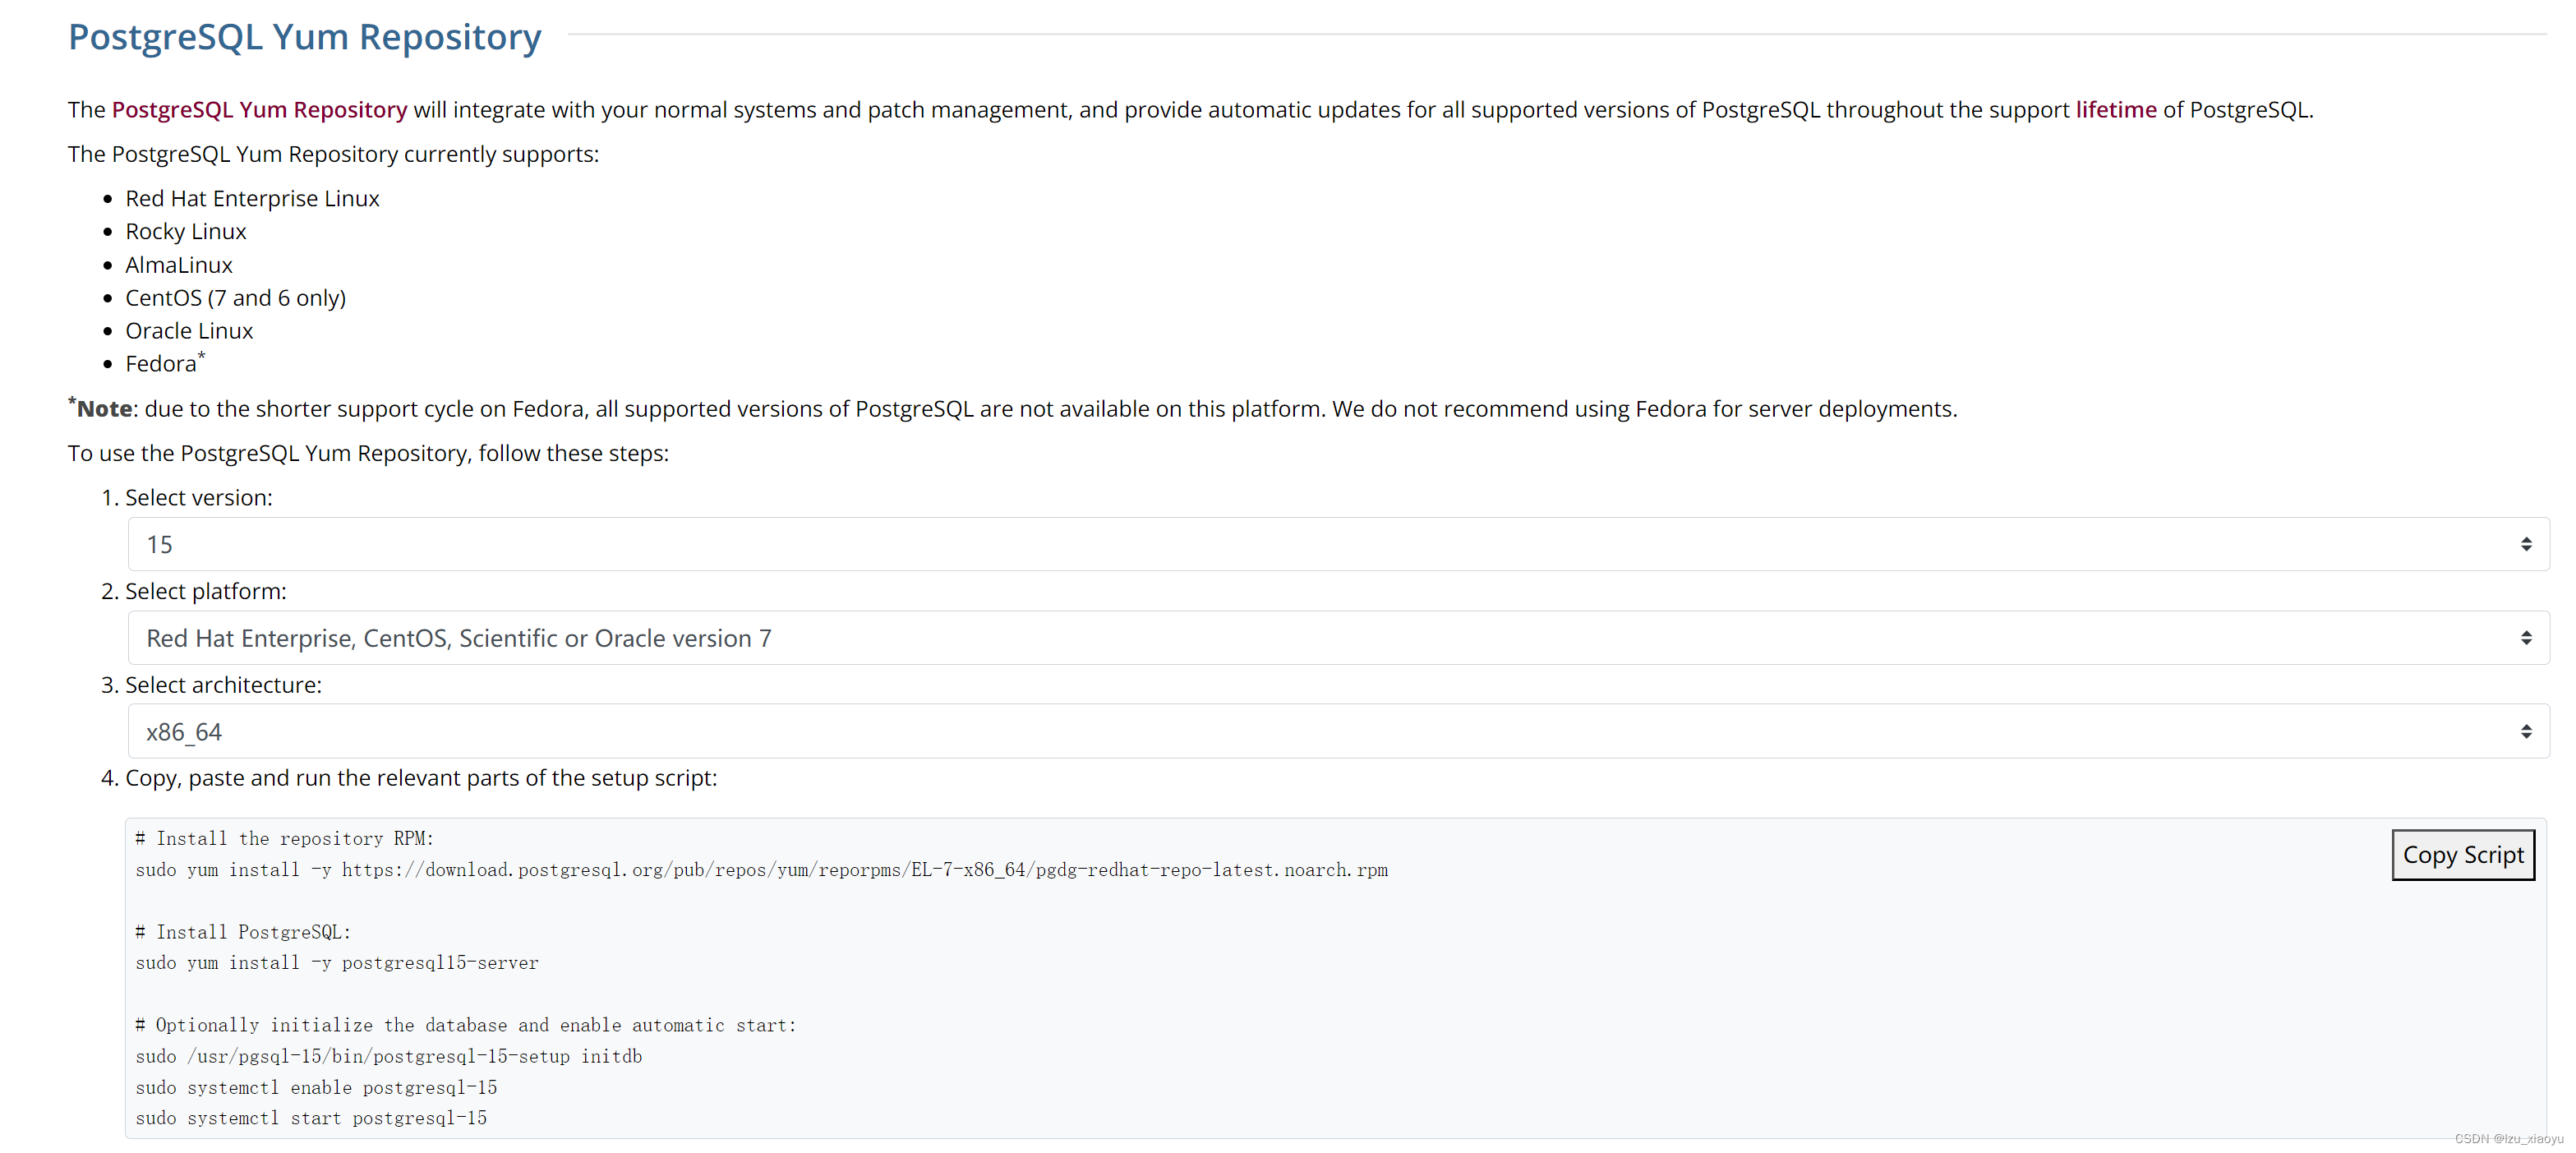
Task: Click the Copy Script button
Action: (2463, 855)
